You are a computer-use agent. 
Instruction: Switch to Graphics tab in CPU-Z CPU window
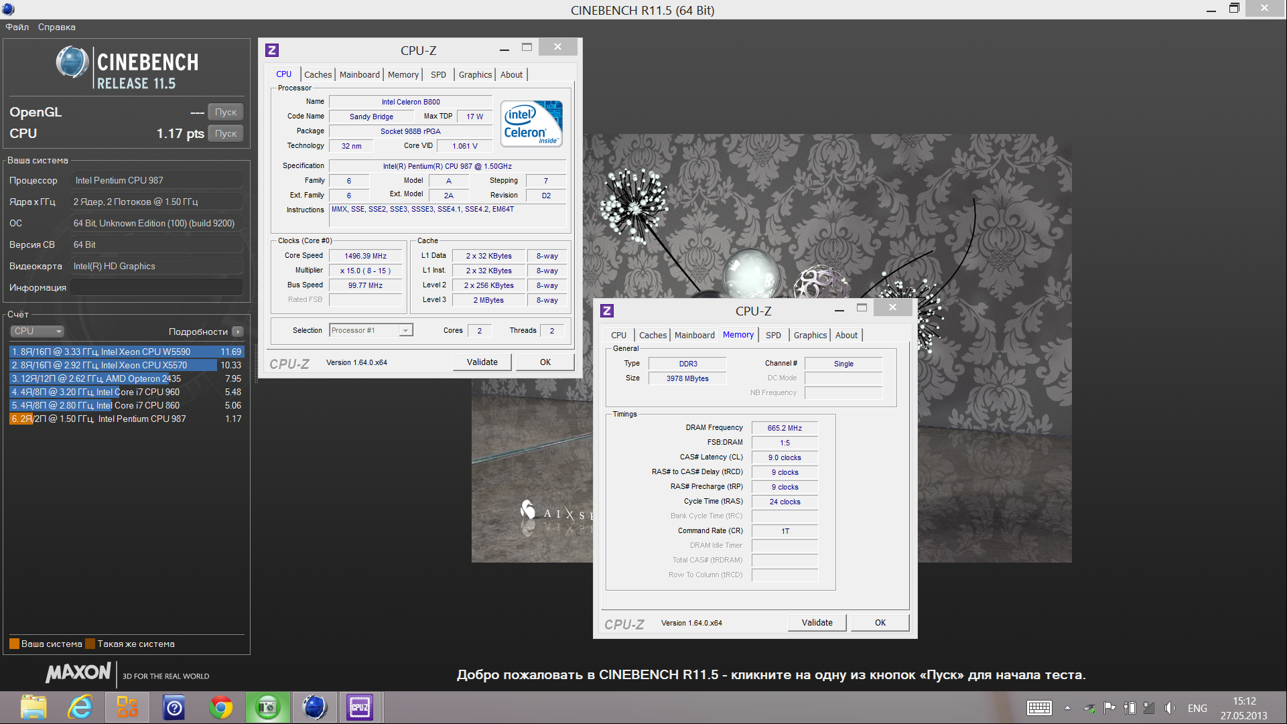(x=476, y=74)
